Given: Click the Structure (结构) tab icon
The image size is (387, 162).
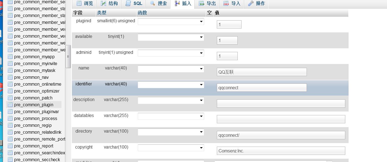Looking at the screenshot, I should pos(103,4).
